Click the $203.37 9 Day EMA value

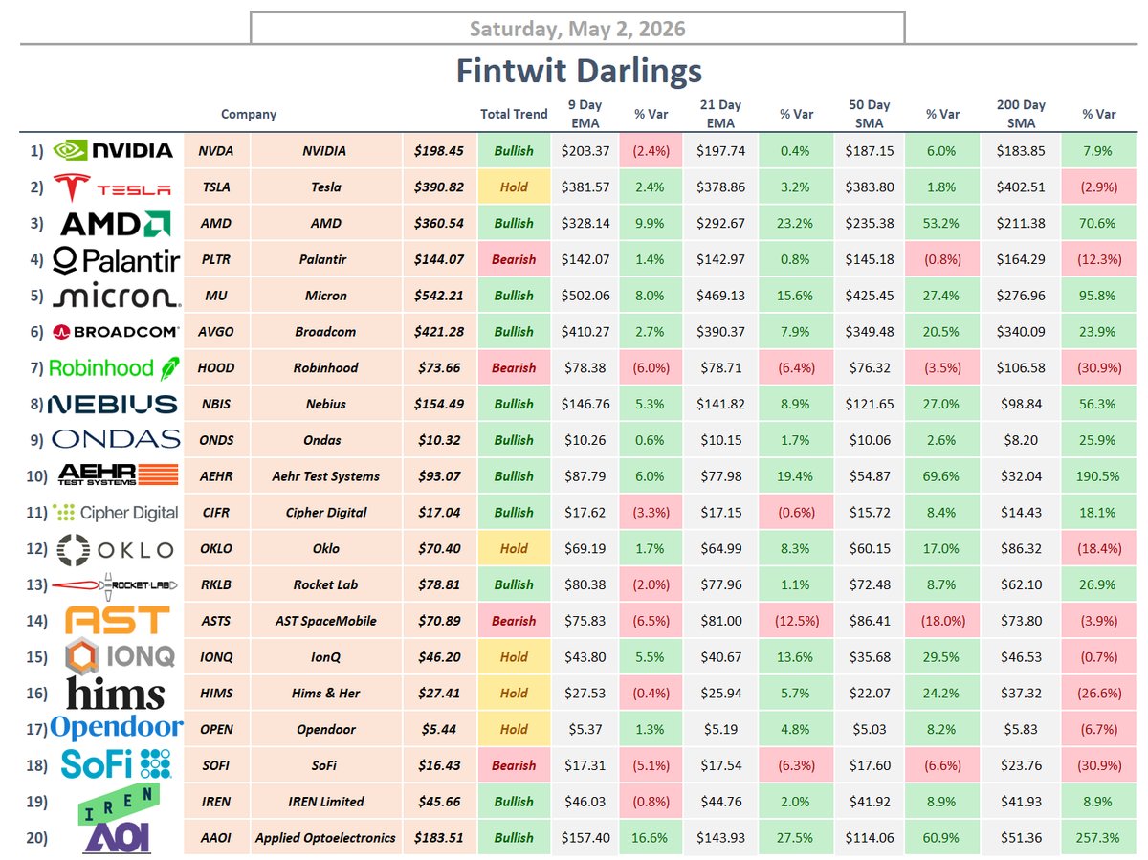click(586, 150)
